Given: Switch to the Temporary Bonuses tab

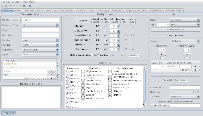Looking at the screenshot, I should pos(135,11).
